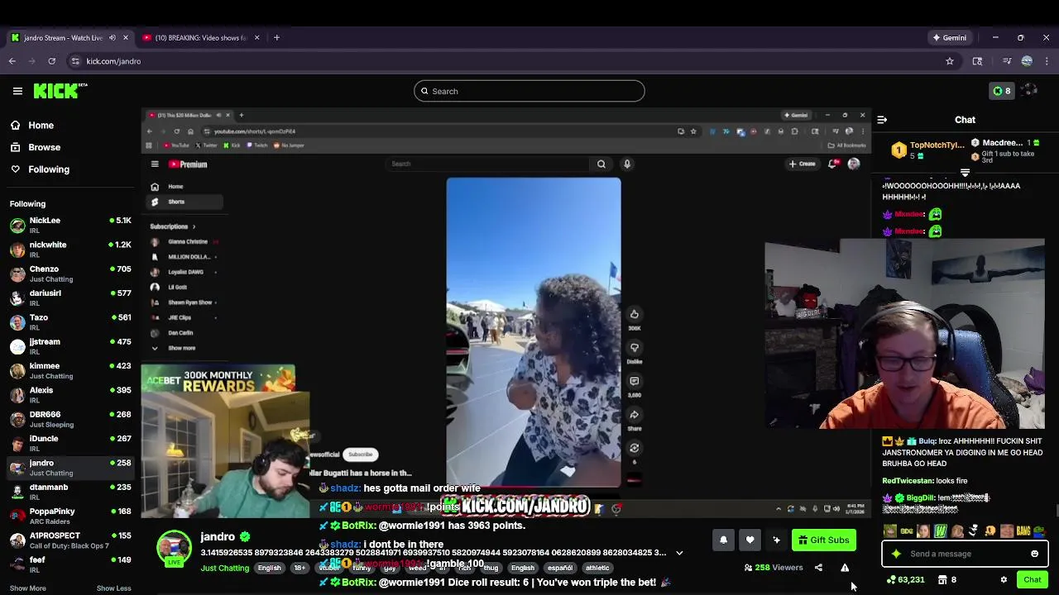Screen dimensions: 1059x595
Task: Click the 258 Viewers count
Action: click(x=774, y=568)
